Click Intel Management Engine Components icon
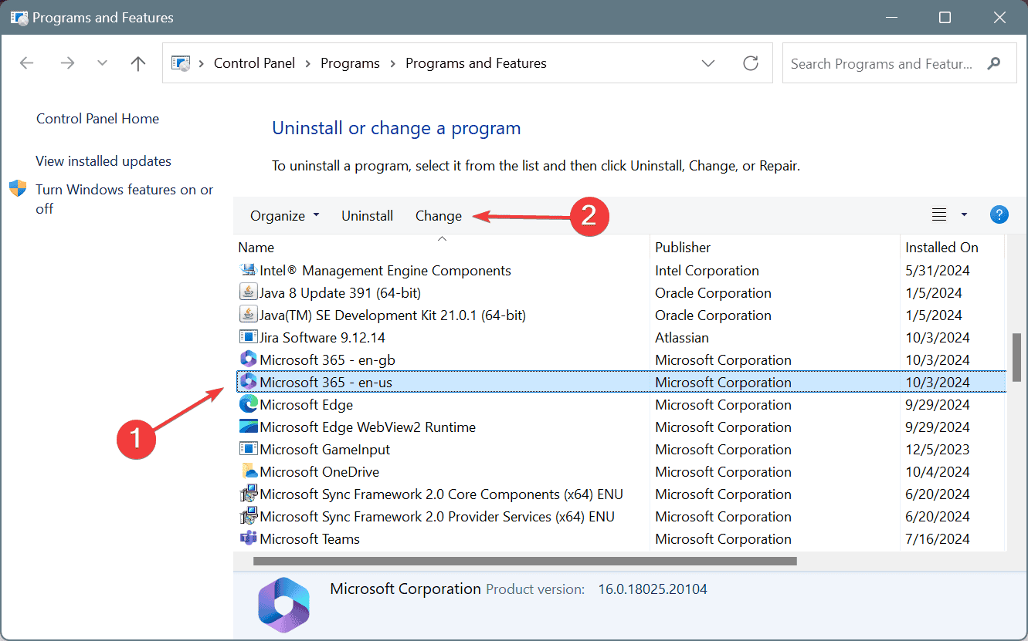1028x641 pixels. 248,271
